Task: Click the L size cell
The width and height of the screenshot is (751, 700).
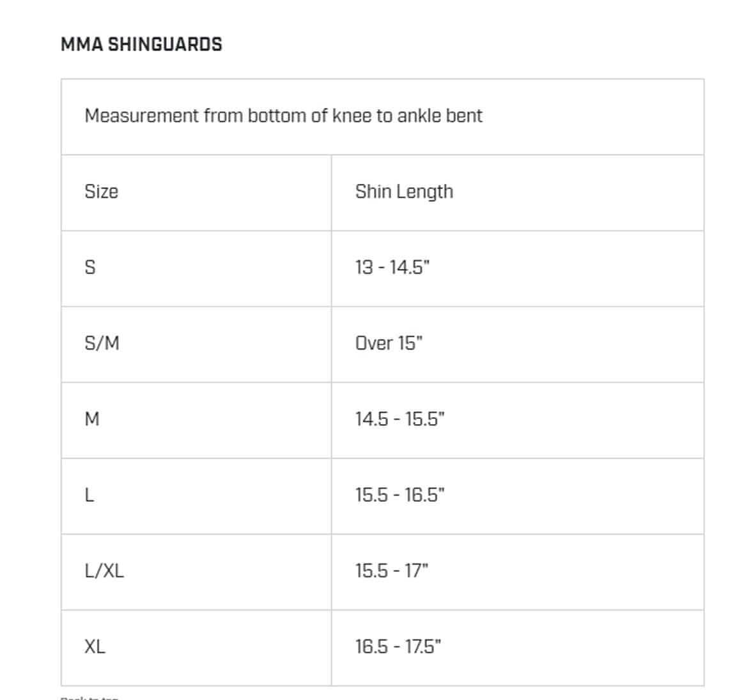Action: point(89,494)
